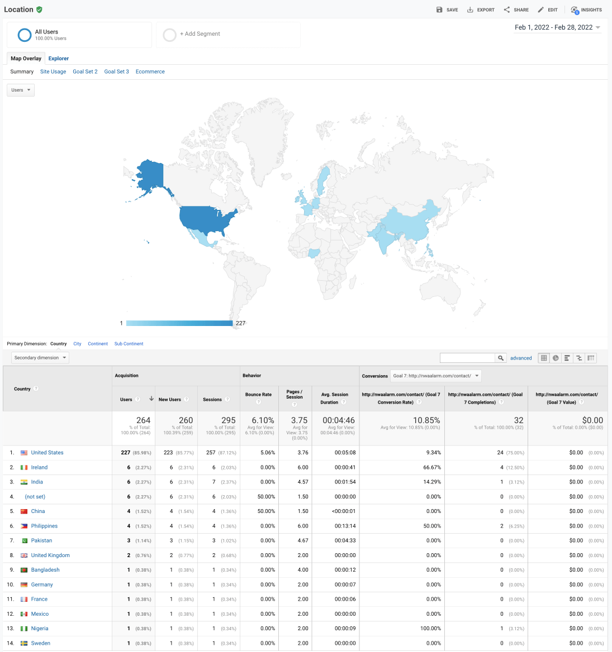Image resolution: width=612 pixels, height=652 pixels.
Task: Click help icon beside New Users header
Action: 187,399
